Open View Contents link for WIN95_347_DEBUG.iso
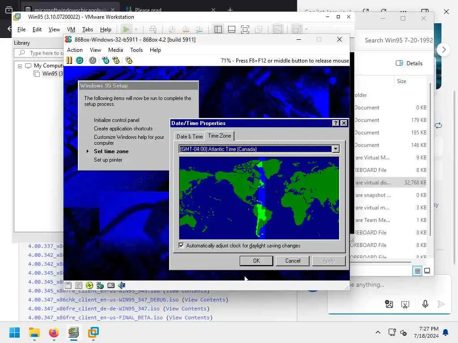The image size is (458, 343). point(205,300)
